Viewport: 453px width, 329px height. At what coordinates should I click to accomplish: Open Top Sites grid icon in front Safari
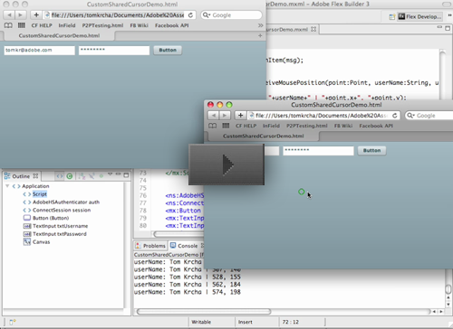click(x=226, y=126)
